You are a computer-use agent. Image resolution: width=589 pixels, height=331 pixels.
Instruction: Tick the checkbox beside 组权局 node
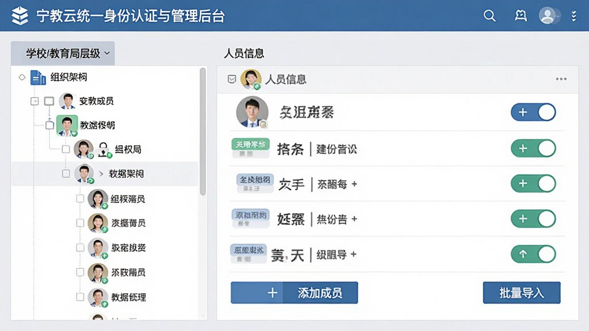click(x=66, y=149)
